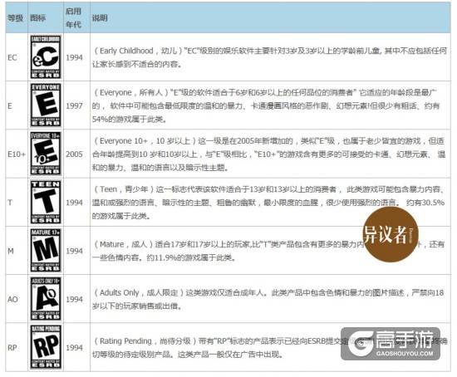Viewport: 457px width, 377px height.
Task: Click the 图标 column header
Action: 38,18
